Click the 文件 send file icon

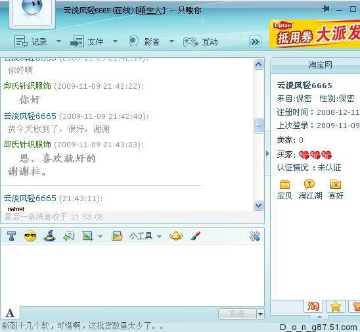point(77,41)
